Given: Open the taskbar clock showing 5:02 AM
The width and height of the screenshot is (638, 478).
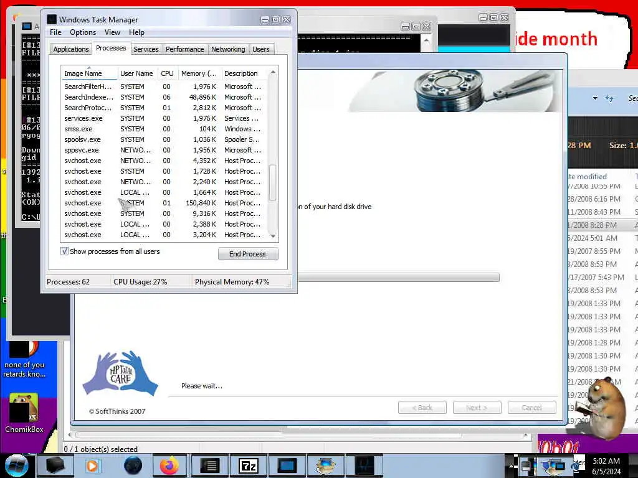Looking at the screenshot, I should tap(606, 466).
